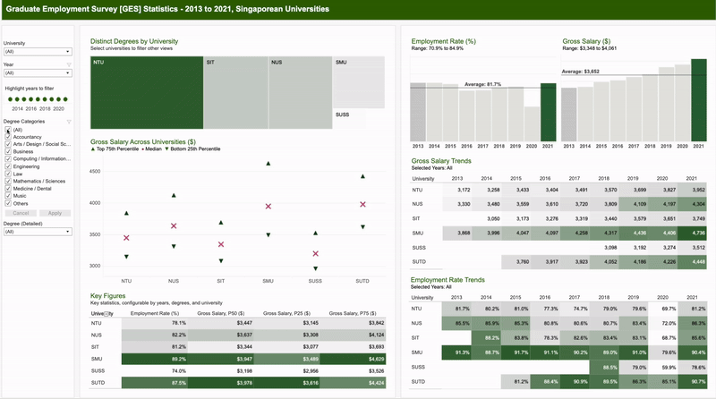Viewport: 716px width, 399px height.
Task: Click the funnel icon beside Degree Categories
Action: (69, 122)
